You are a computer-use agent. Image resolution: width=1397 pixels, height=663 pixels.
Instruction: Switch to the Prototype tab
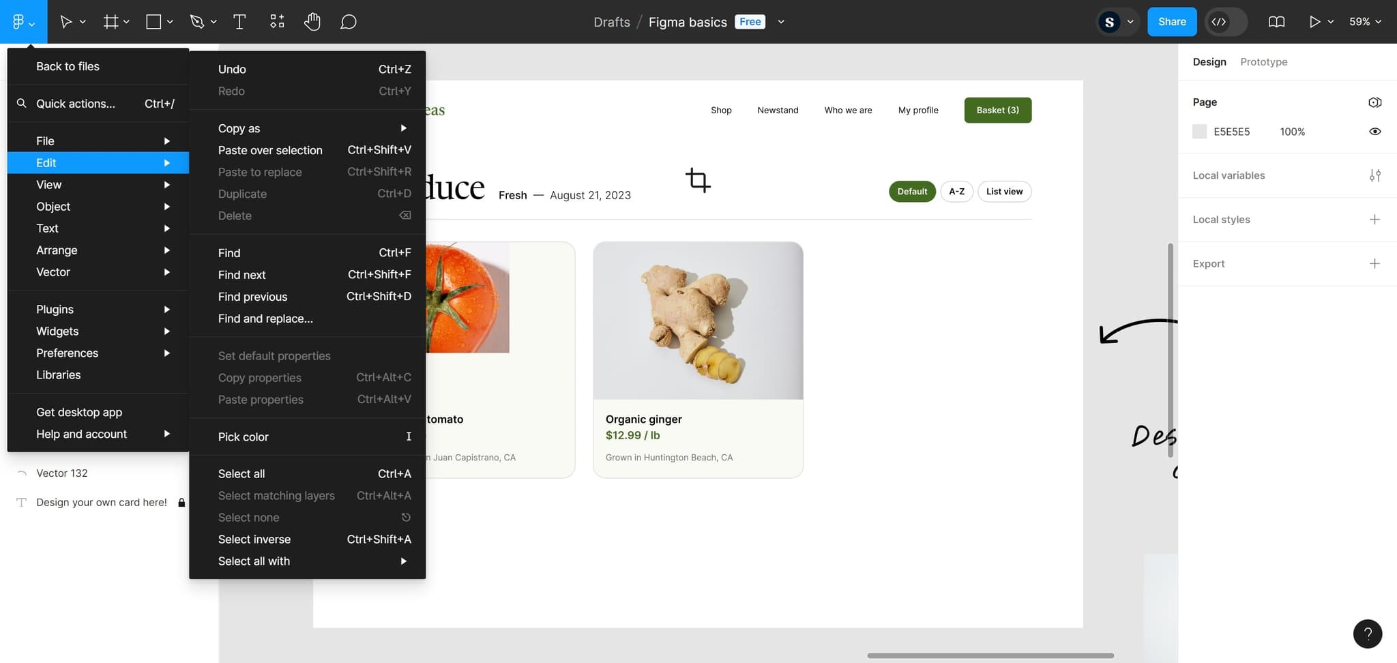click(1263, 62)
